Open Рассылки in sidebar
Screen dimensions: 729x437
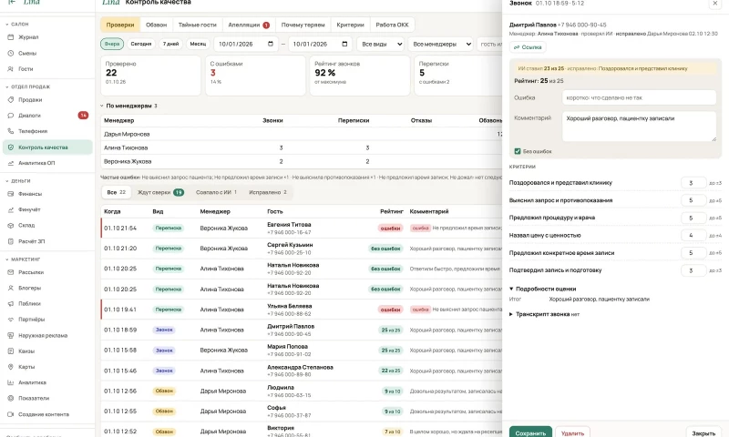[46, 272]
